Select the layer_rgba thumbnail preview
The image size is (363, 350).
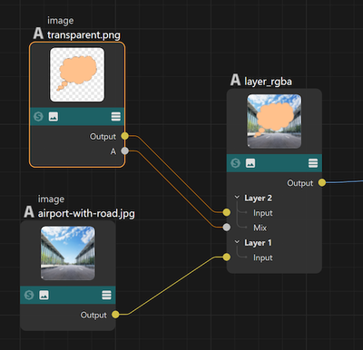pyautogui.click(x=274, y=122)
